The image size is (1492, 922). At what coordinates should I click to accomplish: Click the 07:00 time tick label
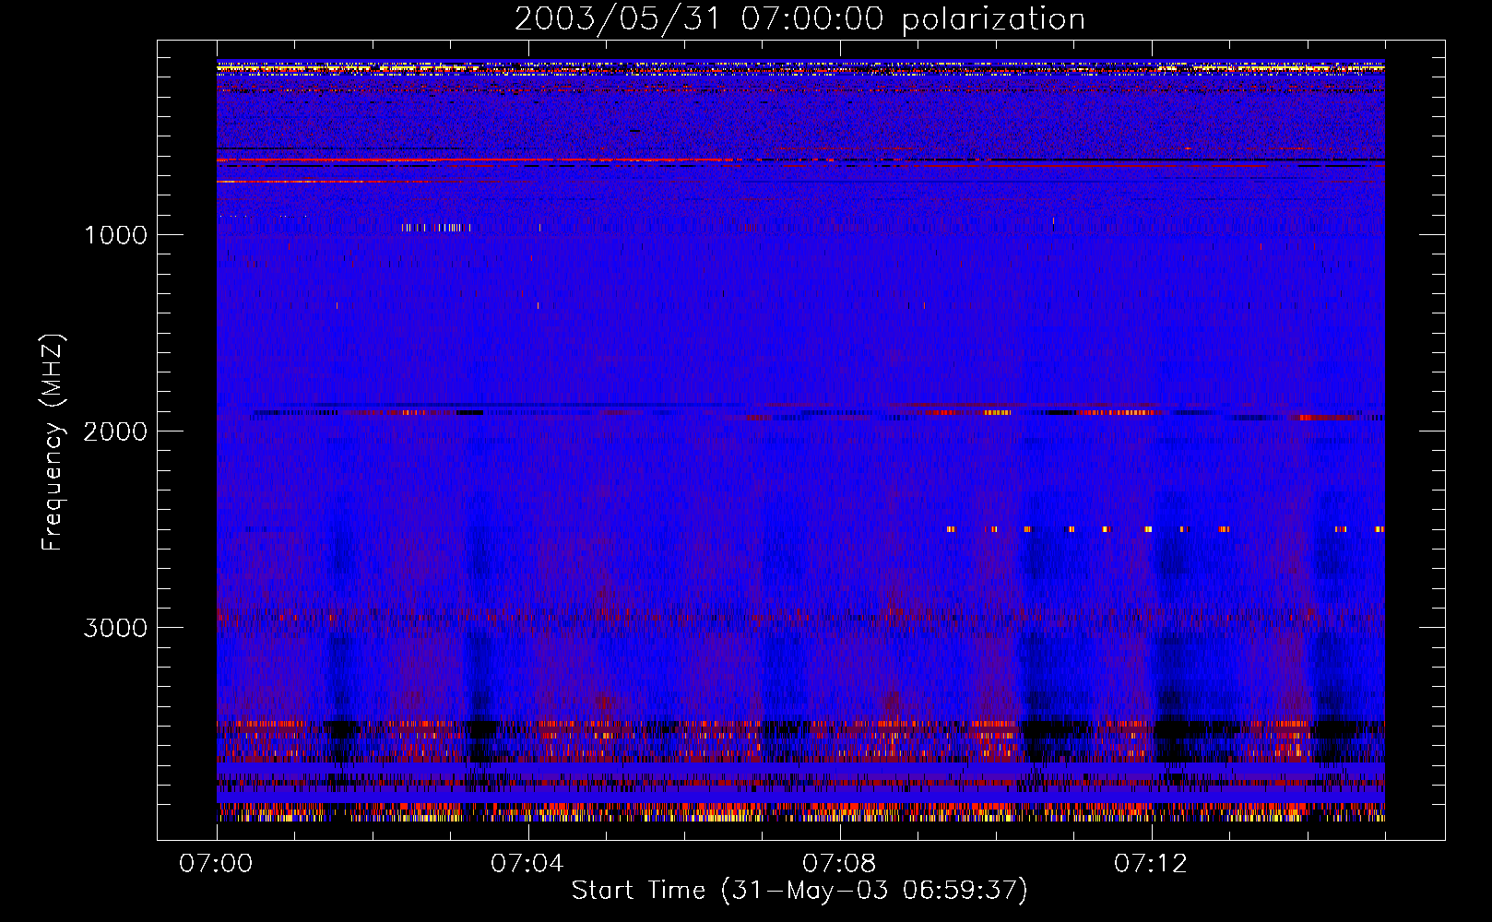[216, 864]
